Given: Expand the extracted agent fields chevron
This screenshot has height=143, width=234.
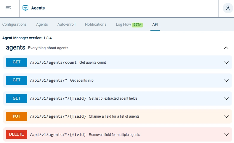Looking at the screenshot, I should coord(226,98).
